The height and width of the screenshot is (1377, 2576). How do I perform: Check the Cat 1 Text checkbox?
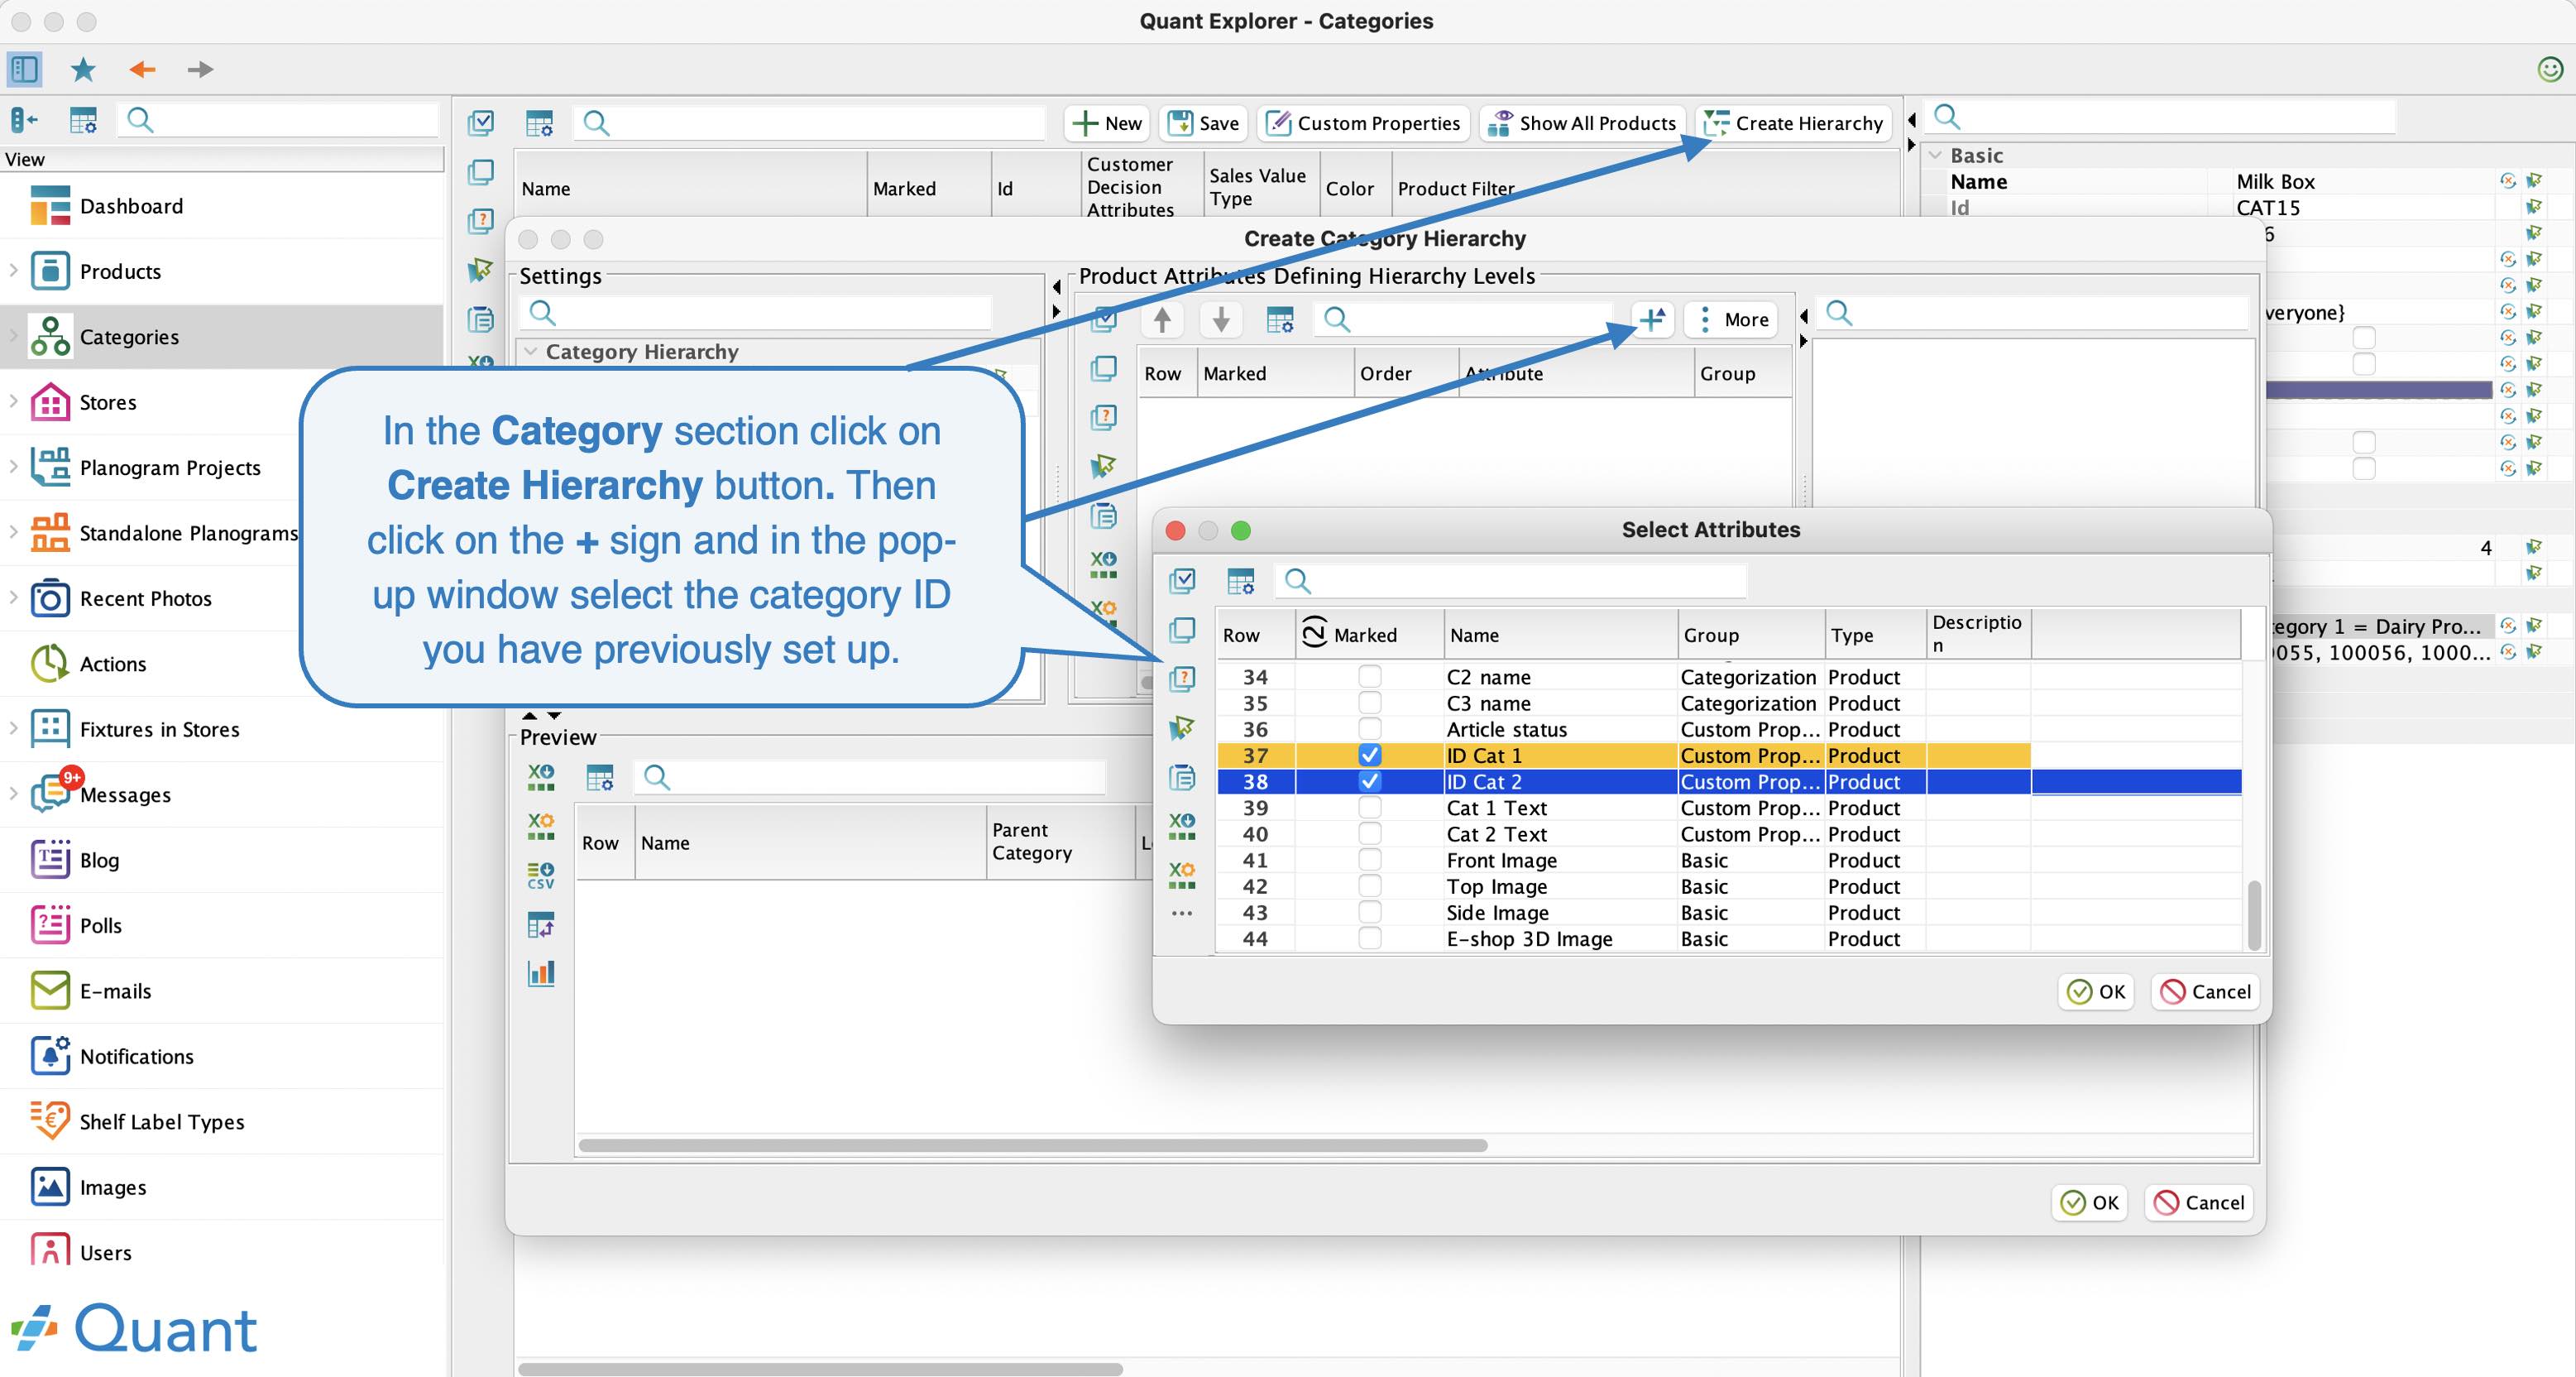click(x=1370, y=808)
